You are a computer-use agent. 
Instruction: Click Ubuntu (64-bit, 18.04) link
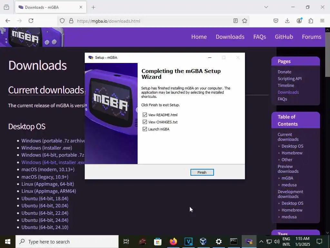click(x=45, y=199)
